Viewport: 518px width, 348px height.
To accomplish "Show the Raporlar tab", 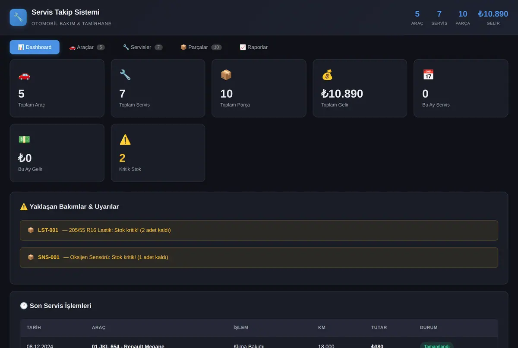I will point(253,47).
